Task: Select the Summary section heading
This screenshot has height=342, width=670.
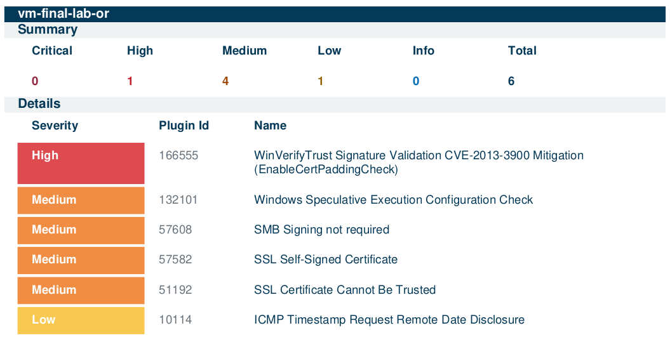Action: pos(48,29)
